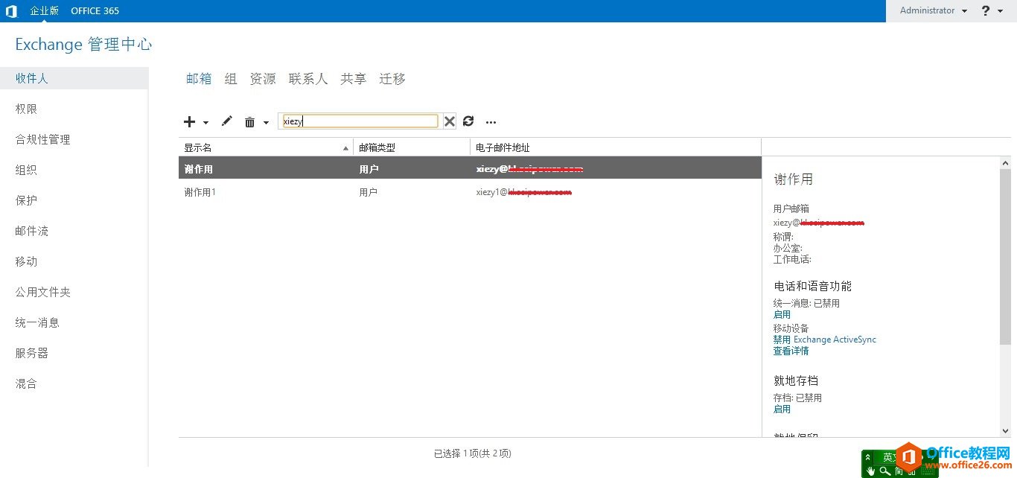Click the Office 365 logo top left
This screenshot has height=478, width=1017.
coord(11,10)
